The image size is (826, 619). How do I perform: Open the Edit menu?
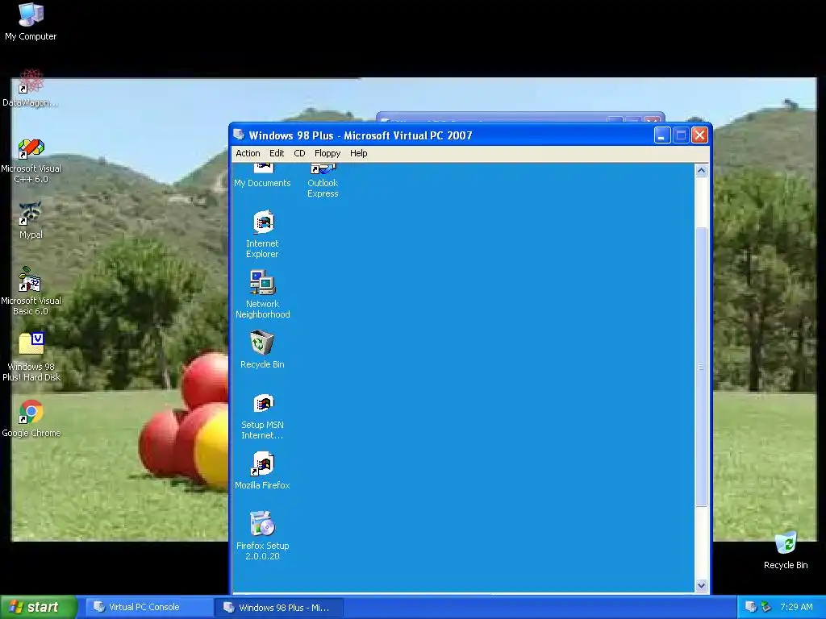coord(277,153)
